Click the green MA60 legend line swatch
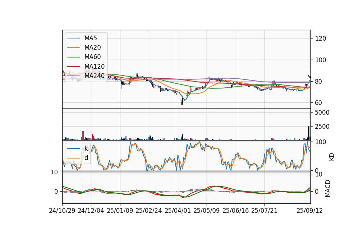 (x=73, y=57)
